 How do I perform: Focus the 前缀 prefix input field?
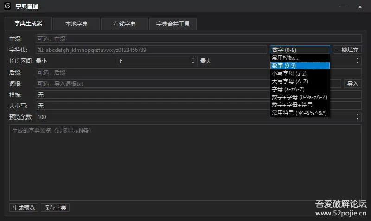tap(198, 38)
